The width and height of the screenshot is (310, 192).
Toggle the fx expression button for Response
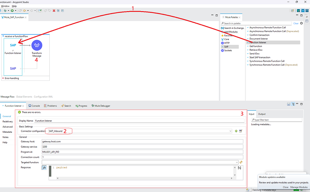[44, 168]
